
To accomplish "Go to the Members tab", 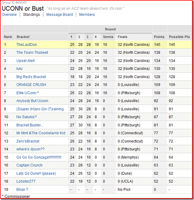I will click(x=87, y=15).
